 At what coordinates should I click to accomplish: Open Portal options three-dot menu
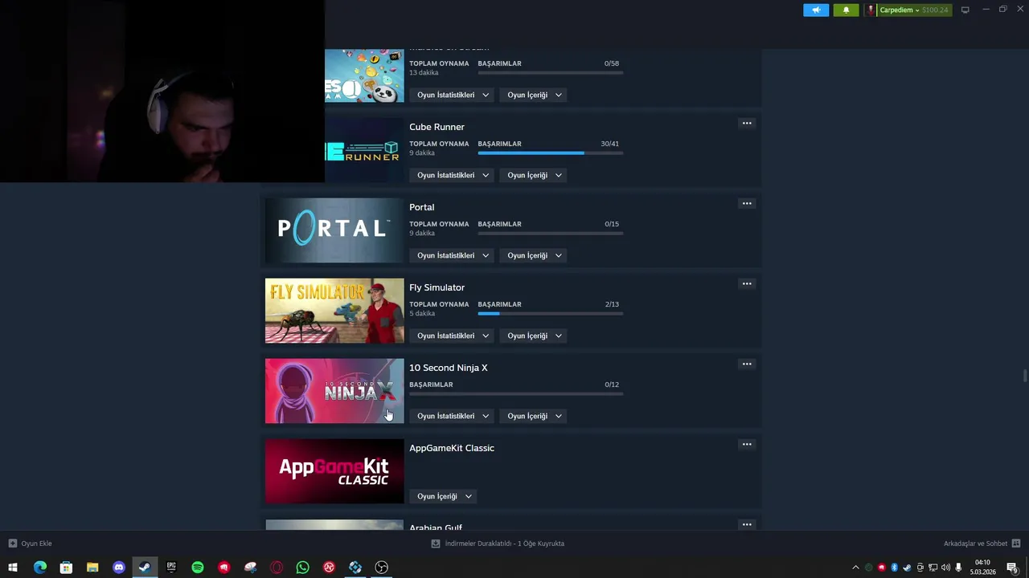[747, 204]
